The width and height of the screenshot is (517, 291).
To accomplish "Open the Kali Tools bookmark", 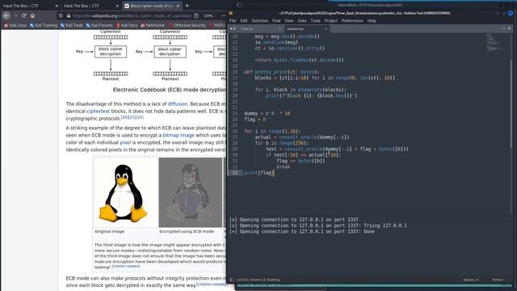I will [x=72, y=25].
